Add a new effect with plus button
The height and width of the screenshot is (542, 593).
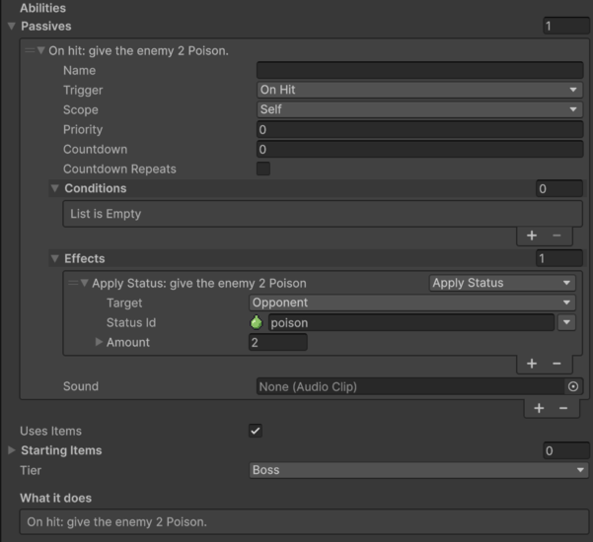point(532,364)
